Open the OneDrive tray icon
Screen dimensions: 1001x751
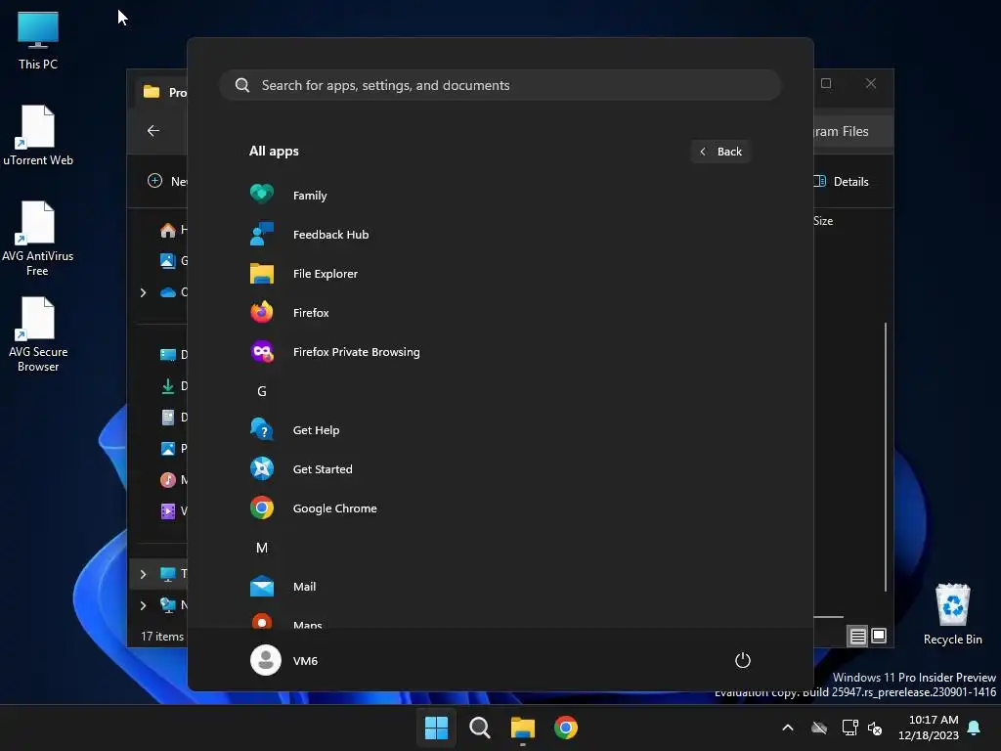819,728
